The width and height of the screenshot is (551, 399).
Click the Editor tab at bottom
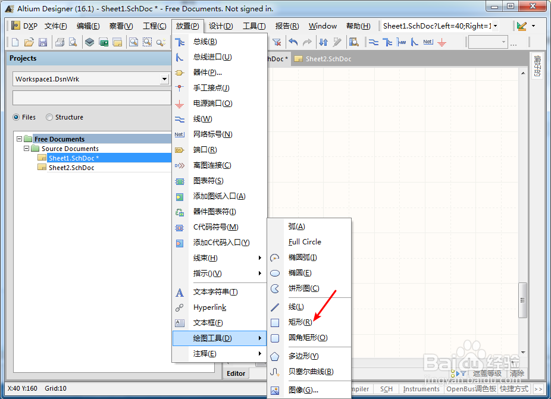[x=236, y=373]
